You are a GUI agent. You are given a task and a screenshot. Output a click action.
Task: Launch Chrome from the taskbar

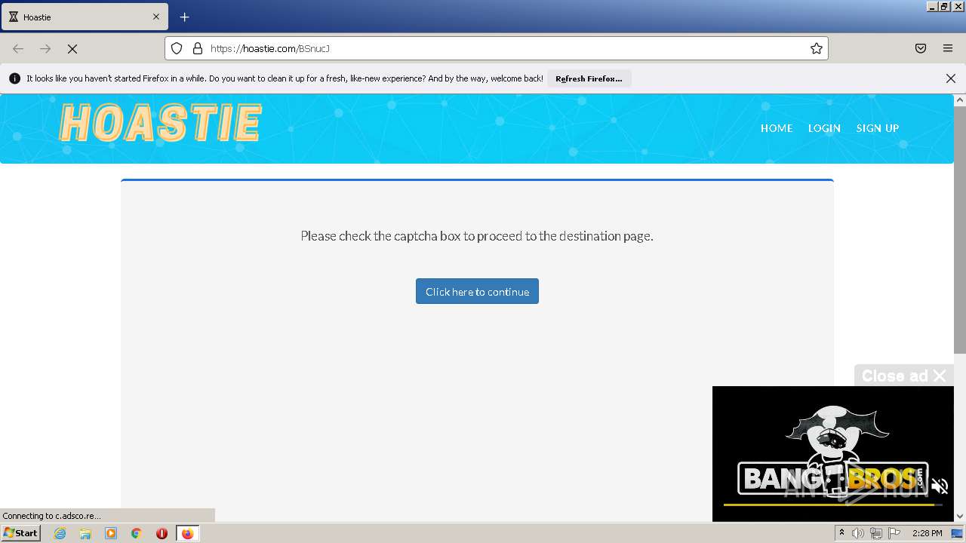click(137, 533)
